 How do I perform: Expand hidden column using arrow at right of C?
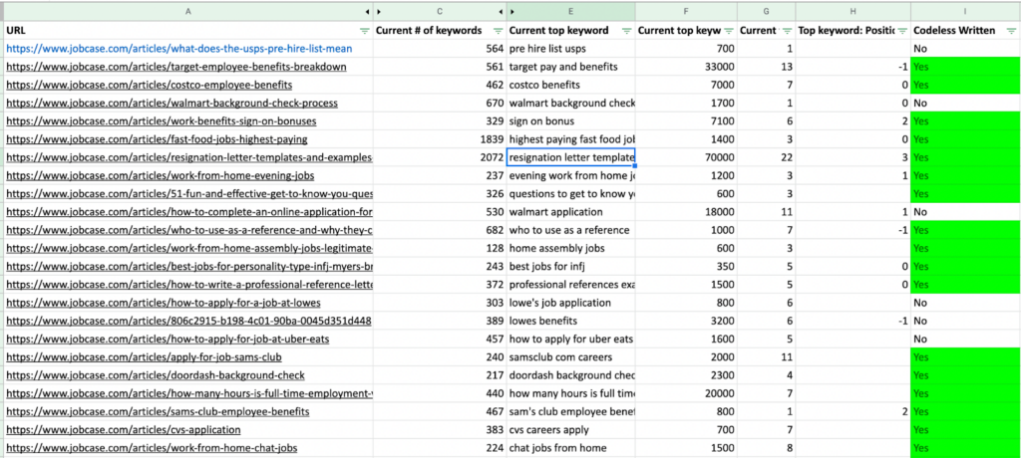(501, 12)
